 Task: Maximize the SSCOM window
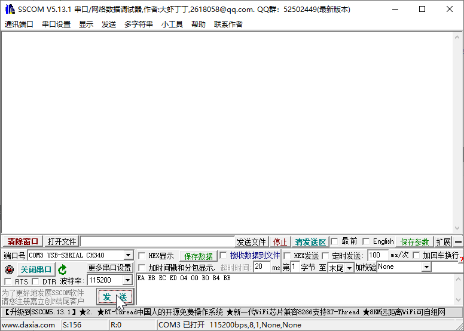(422, 9)
